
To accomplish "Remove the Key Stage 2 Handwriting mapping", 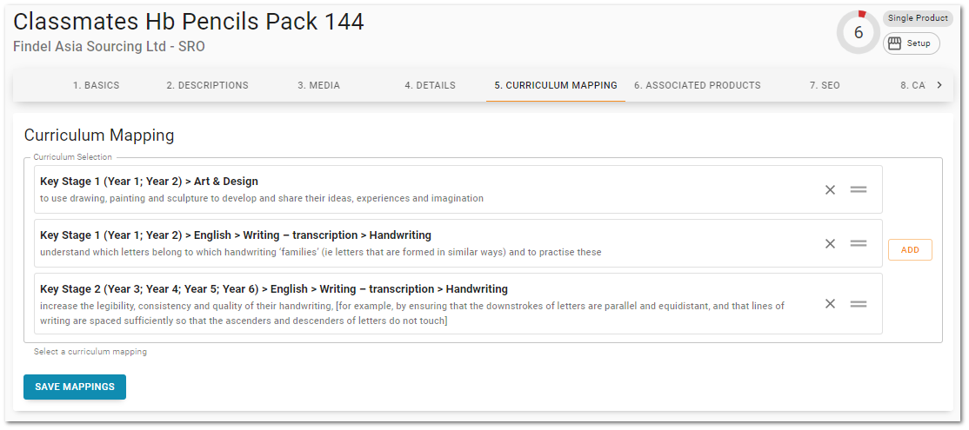I will (830, 303).
